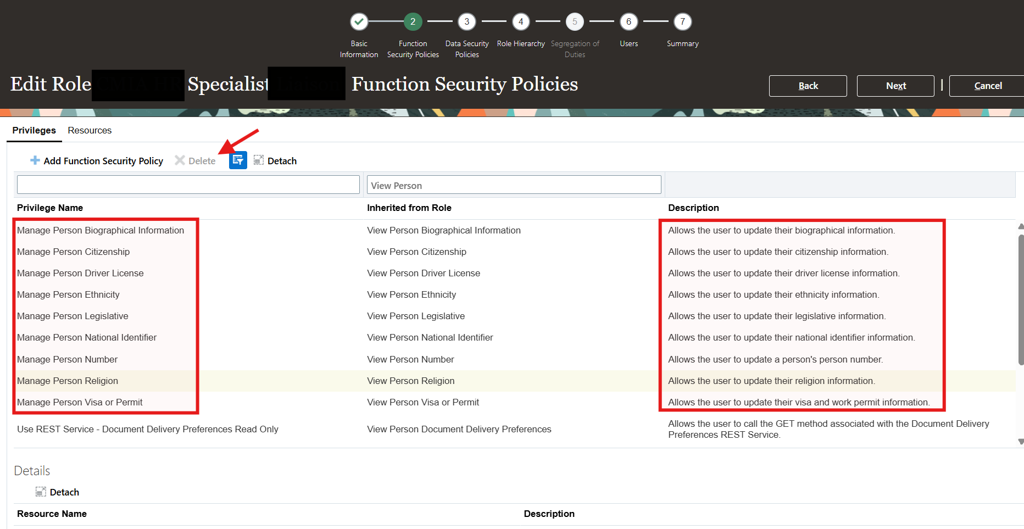
Task: Click the Detach icon in Privileges toolbar
Action: coord(259,160)
